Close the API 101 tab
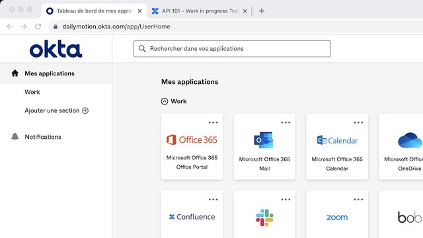Image resolution: width=423 pixels, height=238 pixels. coord(245,11)
